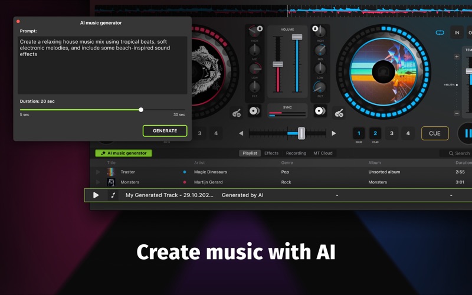Click the play arrow of the Monsters row
Image resolution: width=472 pixels, height=295 pixels.
tap(98, 182)
